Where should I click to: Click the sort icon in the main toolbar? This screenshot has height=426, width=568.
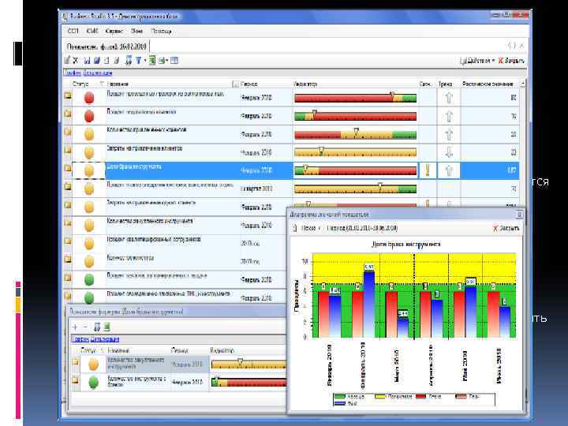click(129, 61)
